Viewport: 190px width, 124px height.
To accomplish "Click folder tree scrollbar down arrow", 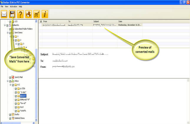I will (36, 120).
